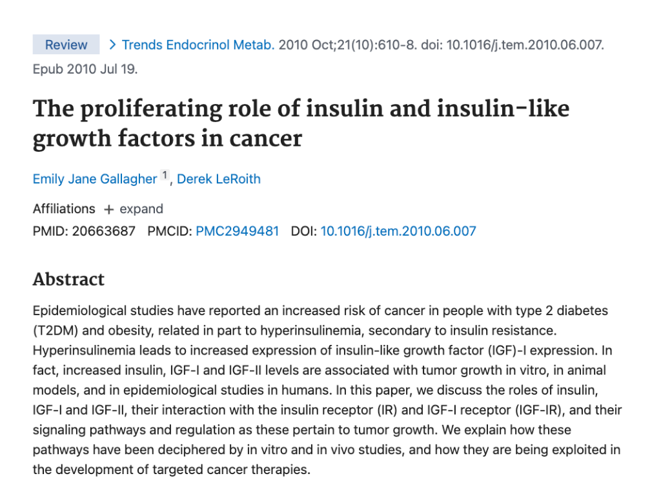Viewport: 661px width, 487px height.
Task: Open the PMC2949481 full-text link
Action: tap(238, 231)
